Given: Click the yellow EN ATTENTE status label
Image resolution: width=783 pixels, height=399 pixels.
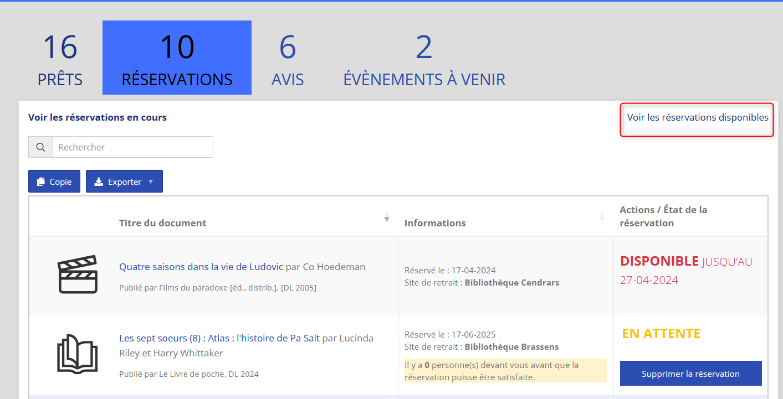Looking at the screenshot, I should pyautogui.click(x=661, y=334).
